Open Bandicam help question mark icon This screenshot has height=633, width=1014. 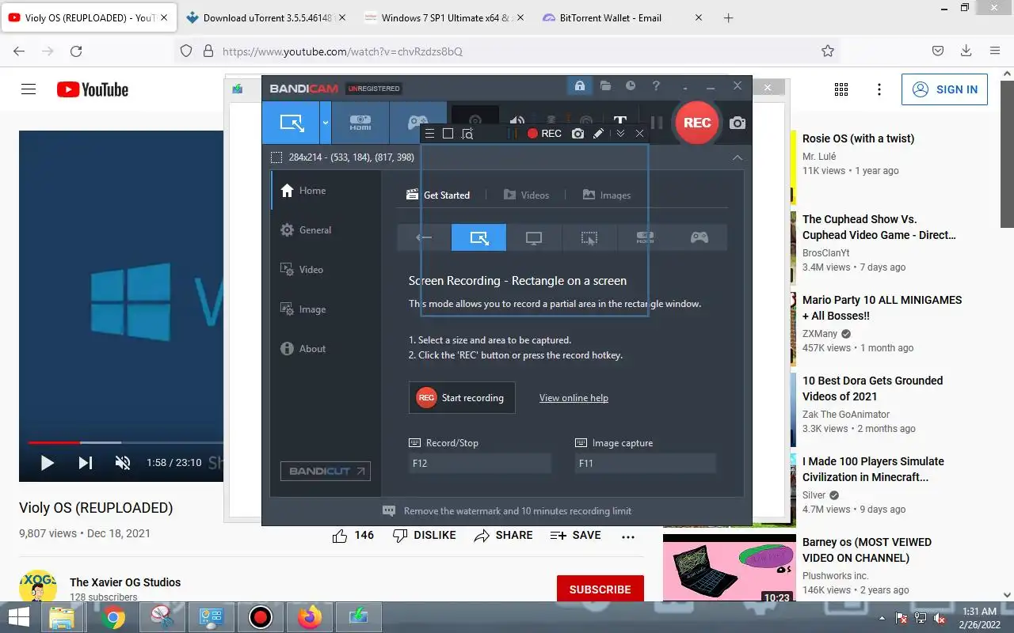tap(656, 85)
